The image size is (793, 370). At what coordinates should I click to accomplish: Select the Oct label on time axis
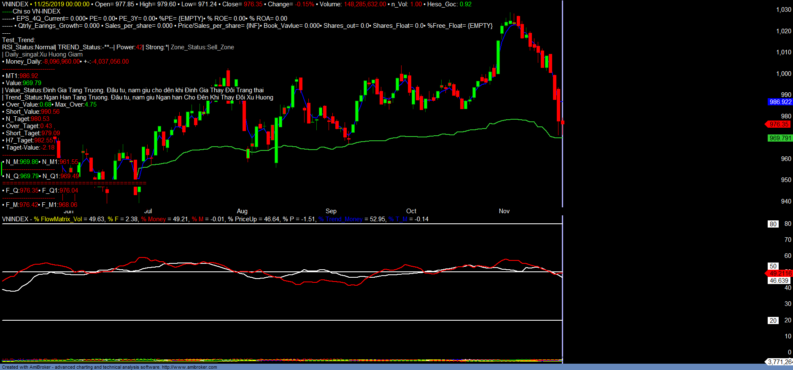pyautogui.click(x=411, y=211)
